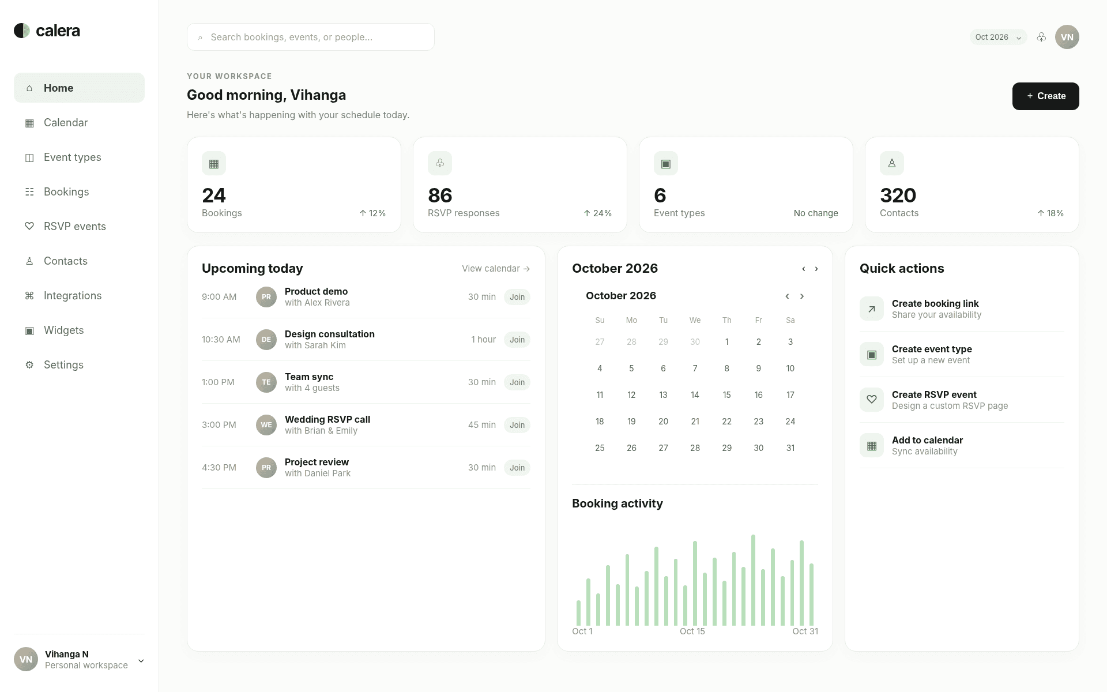Click the Bookings list icon in sidebar
The width and height of the screenshot is (1107, 692).
(29, 192)
